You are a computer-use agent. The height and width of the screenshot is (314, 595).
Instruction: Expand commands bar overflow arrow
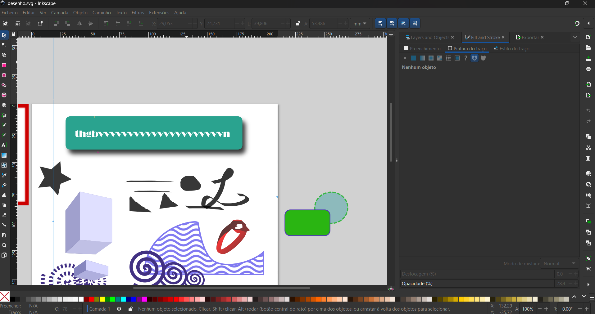(588, 285)
